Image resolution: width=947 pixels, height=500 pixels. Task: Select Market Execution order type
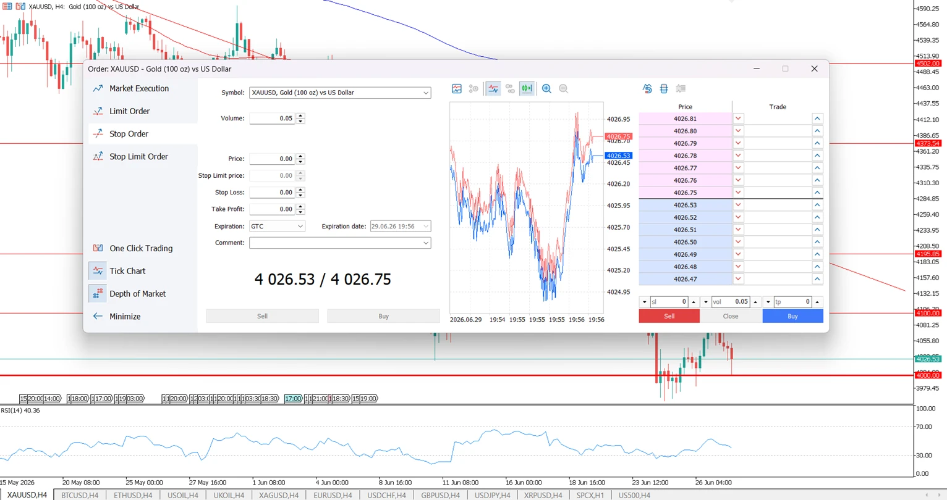tap(139, 88)
